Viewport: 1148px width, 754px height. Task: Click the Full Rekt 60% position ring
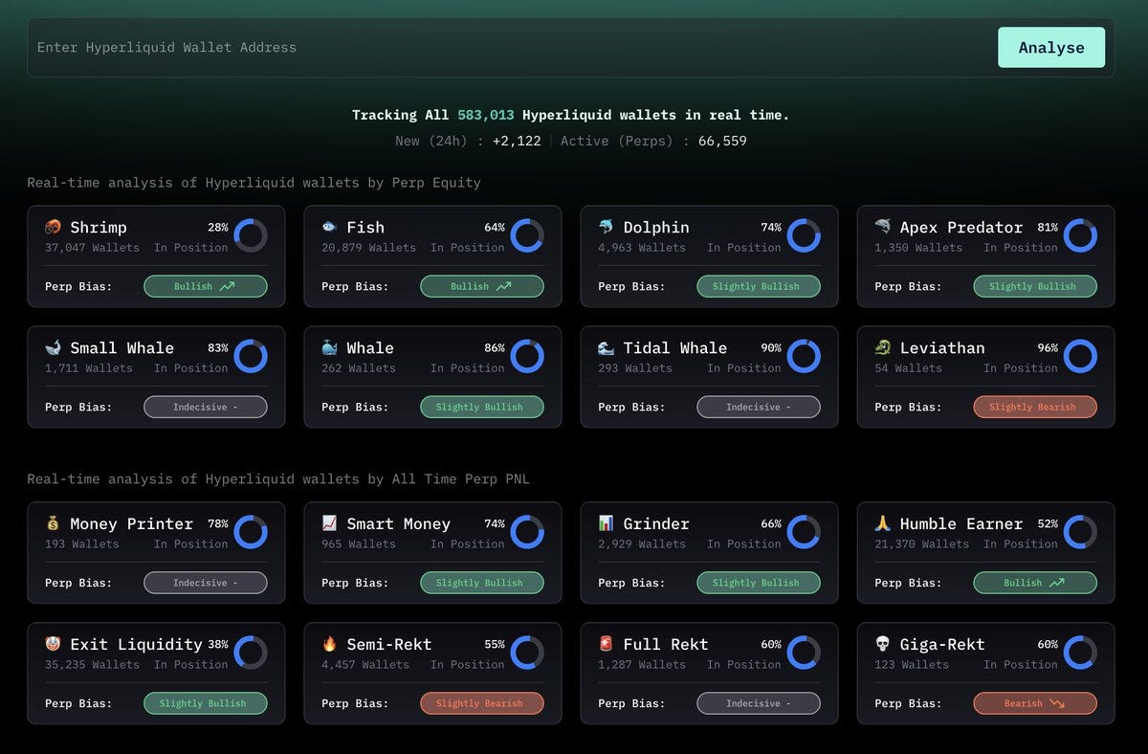click(x=804, y=653)
